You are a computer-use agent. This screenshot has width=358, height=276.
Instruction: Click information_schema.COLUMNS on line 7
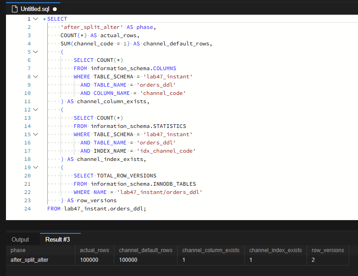click(x=134, y=68)
